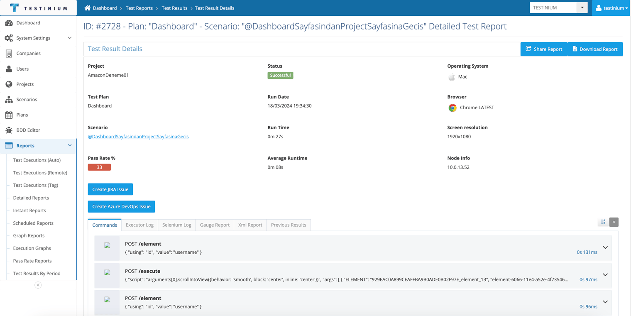
Task: Open the @DashboardSayfasindanProjectSayfasinaGecis scenario link
Action: tap(138, 137)
